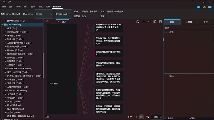214x120 pixels.
Task: Select the 角色特征台词 [Text] tree item
Action: click(16, 21)
